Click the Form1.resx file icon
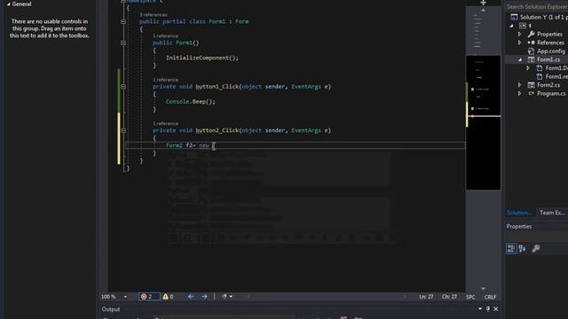Viewport: 568px width, 319px height. tap(540, 76)
